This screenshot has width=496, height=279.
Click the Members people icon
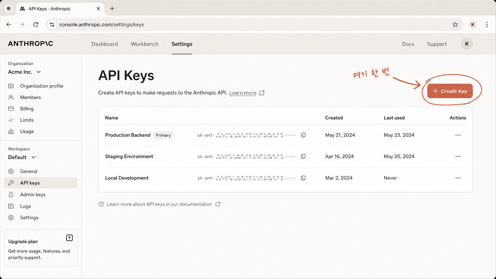pyautogui.click(x=11, y=97)
